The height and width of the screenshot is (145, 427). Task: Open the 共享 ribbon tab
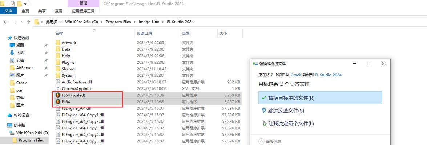point(42,11)
